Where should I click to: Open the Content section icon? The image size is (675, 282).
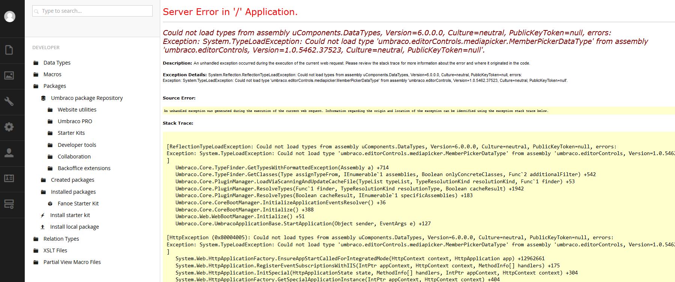pyautogui.click(x=9, y=50)
